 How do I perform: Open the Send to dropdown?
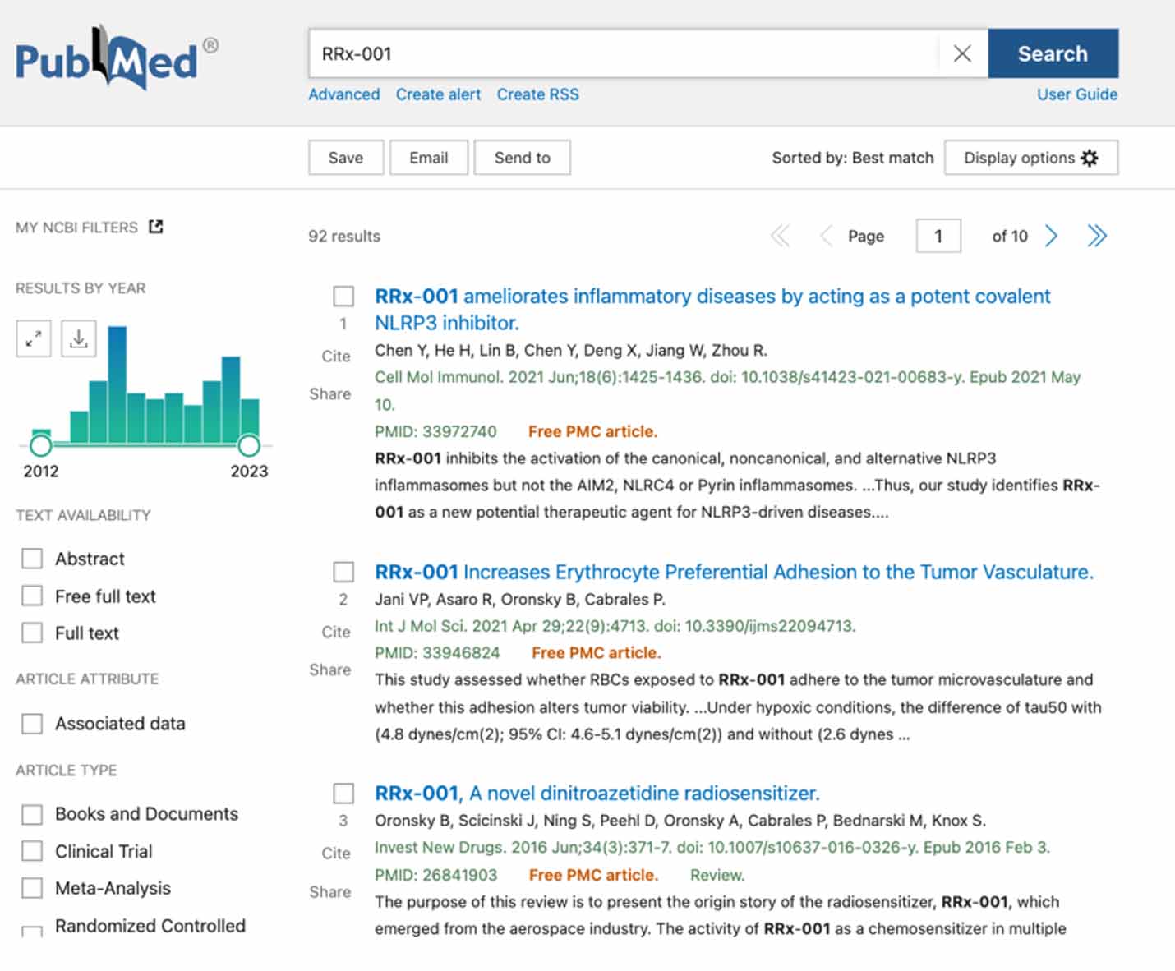click(x=522, y=158)
